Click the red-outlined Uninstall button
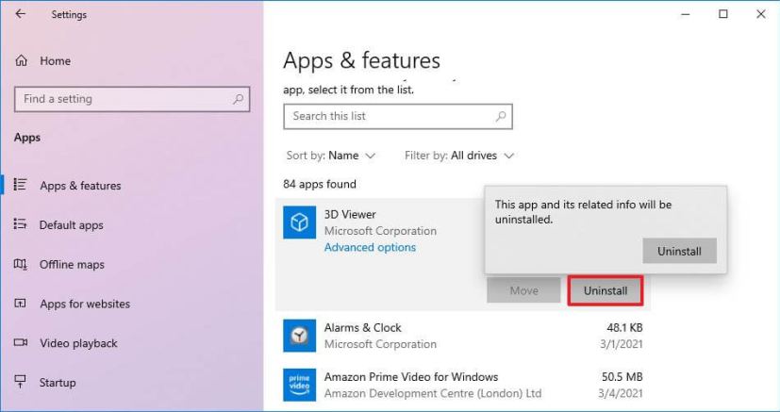This screenshot has height=412, width=780. coord(606,290)
